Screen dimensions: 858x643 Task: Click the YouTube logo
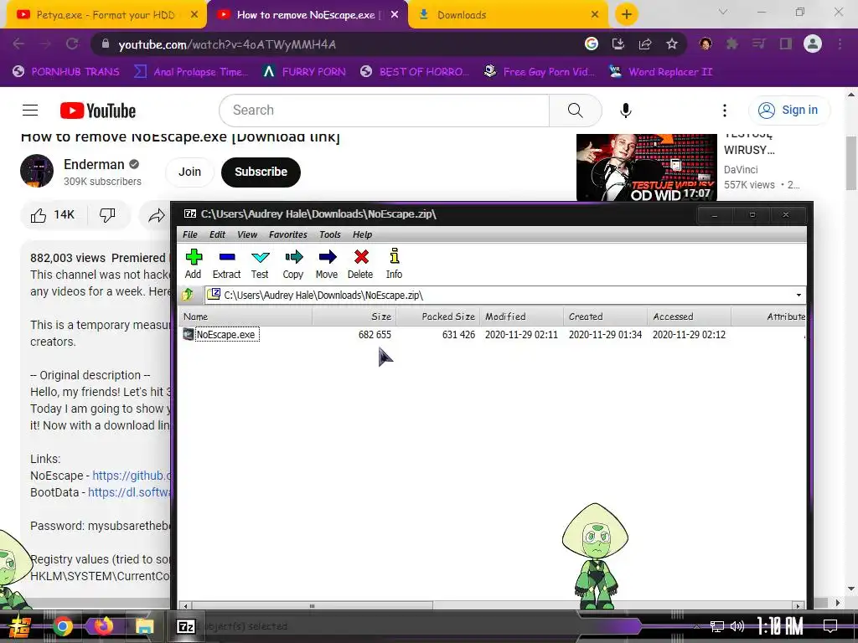pyautogui.click(x=98, y=111)
